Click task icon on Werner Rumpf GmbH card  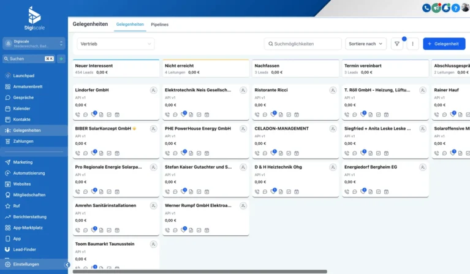[199, 230]
